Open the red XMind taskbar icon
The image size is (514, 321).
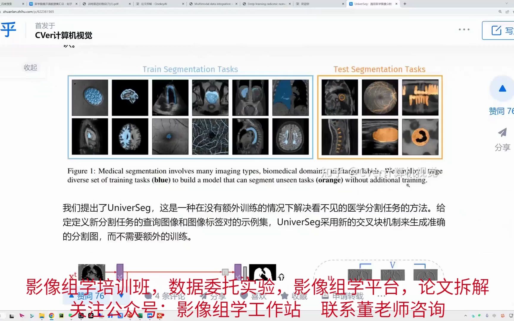click(x=160, y=316)
